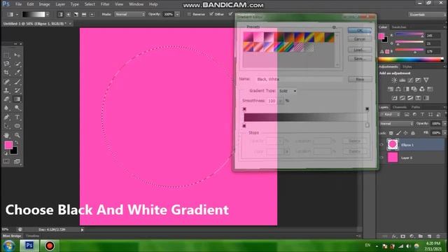This screenshot has width=448, height=252.
Task: Open the File menu
Action: [19, 4]
